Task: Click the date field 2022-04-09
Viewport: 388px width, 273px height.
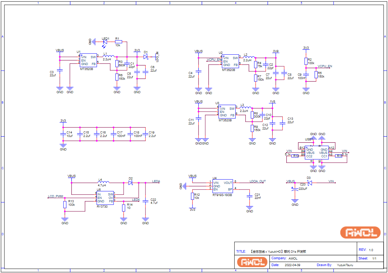Action: pyautogui.click(x=292, y=265)
